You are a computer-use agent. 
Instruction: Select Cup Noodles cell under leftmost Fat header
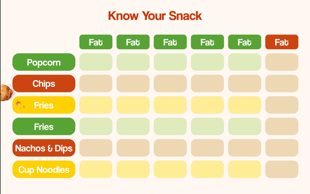tap(96, 169)
